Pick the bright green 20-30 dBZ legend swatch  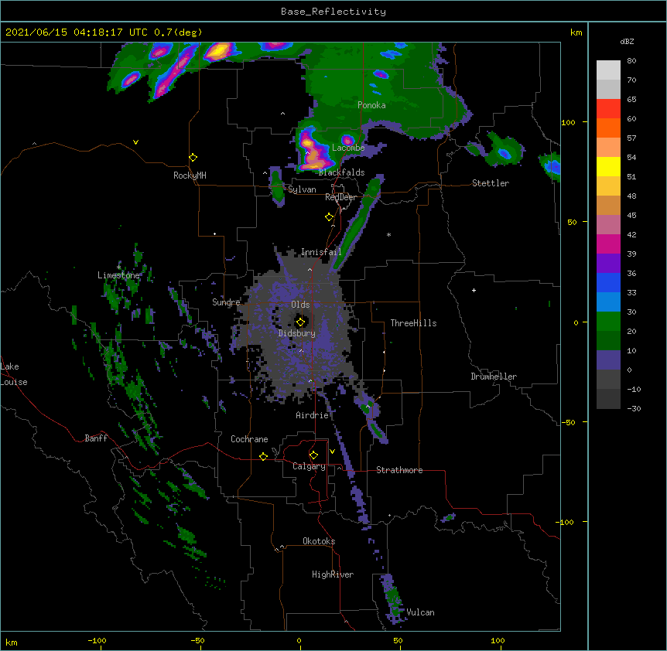coord(608,322)
